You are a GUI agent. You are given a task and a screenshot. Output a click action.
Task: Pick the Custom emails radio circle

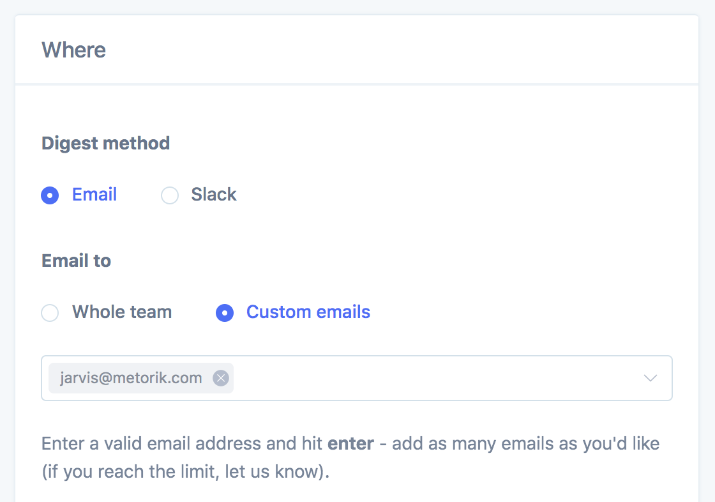(x=225, y=312)
